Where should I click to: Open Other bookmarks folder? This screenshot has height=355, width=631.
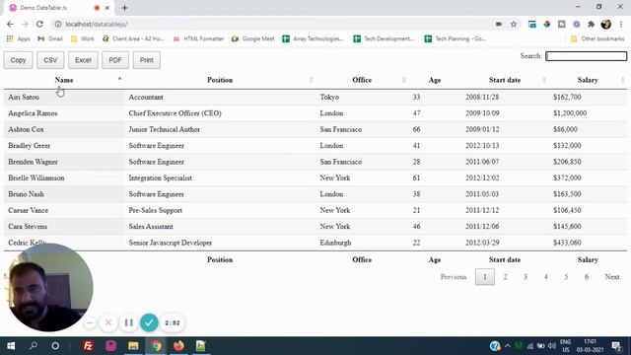pyautogui.click(x=597, y=38)
